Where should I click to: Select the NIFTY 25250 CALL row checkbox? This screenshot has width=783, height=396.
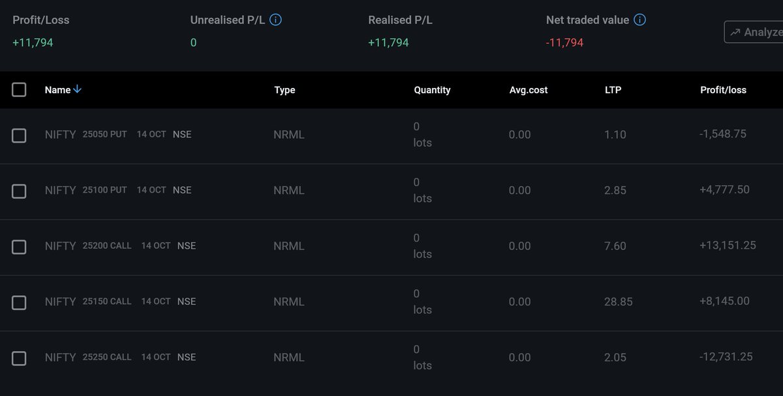pyautogui.click(x=19, y=358)
